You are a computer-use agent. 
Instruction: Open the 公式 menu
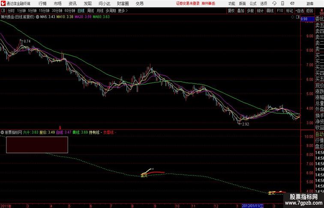coord(253,3)
